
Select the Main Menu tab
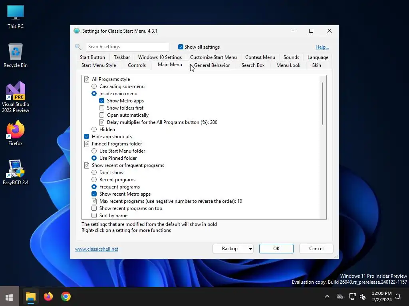[170, 65]
